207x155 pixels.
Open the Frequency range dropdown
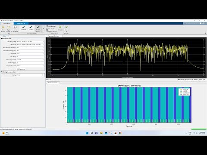coord(31,42)
